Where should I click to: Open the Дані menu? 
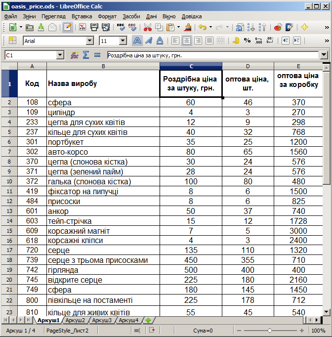(151, 16)
